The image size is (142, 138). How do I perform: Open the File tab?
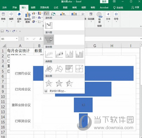point(5,7)
